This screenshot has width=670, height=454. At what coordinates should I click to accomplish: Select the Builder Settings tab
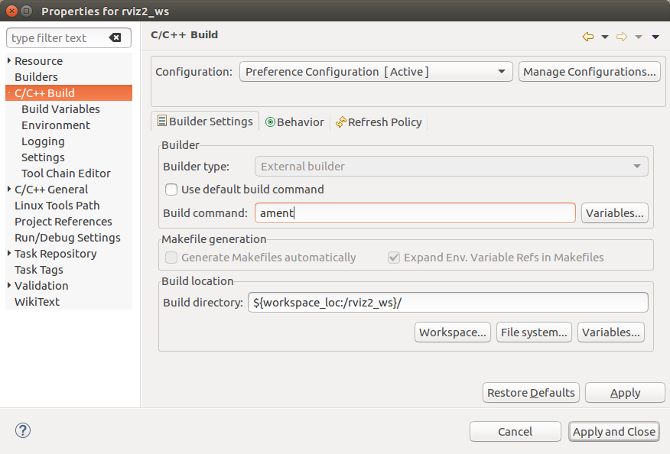[204, 122]
